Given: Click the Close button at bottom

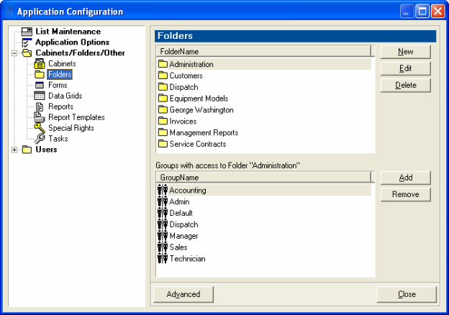Looking at the screenshot, I should click(407, 294).
